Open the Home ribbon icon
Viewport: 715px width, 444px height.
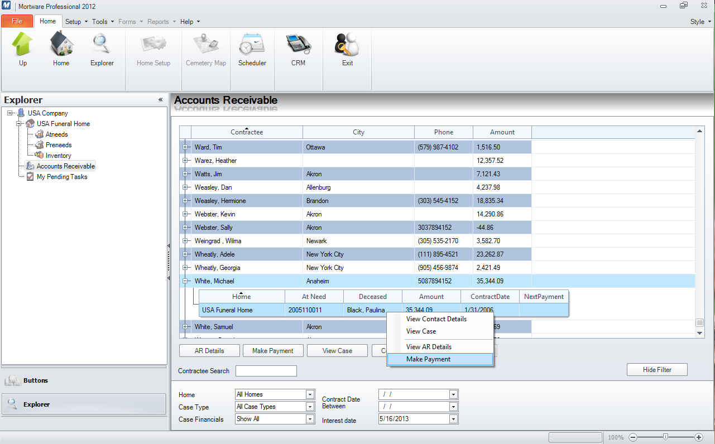coord(61,45)
